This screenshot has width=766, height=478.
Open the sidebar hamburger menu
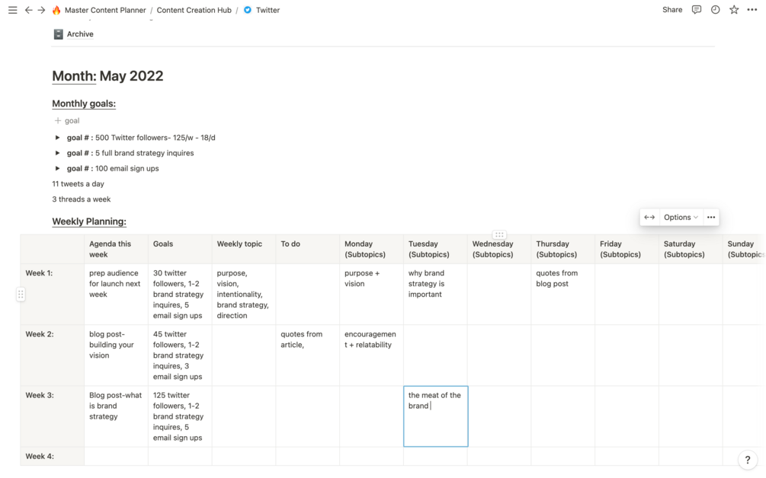[12, 10]
